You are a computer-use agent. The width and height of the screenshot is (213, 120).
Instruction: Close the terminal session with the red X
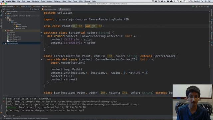click(x=4, y=101)
